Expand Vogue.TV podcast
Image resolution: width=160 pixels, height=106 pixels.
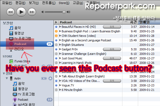[60, 85]
